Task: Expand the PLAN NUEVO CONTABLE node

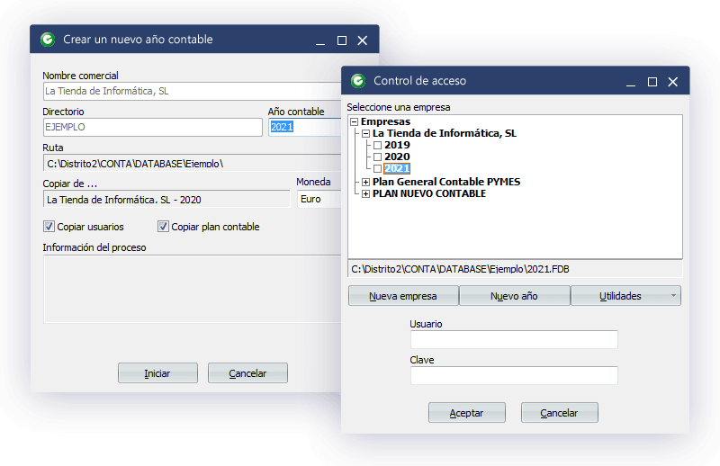Action: (x=365, y=194)
